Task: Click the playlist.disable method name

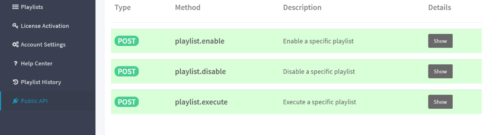Action: 200,72
